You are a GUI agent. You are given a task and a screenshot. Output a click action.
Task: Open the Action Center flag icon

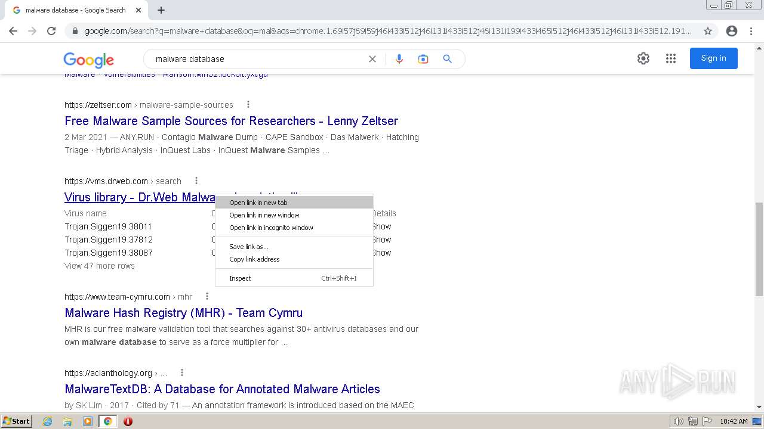pos(706,421)
